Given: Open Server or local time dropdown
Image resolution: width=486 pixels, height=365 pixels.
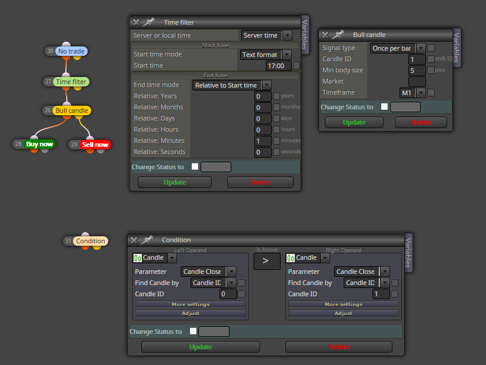Looking at the screenshot, I should (x=287, y=35).
